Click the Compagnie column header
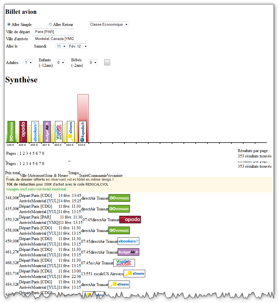 [x=97, y=176]
